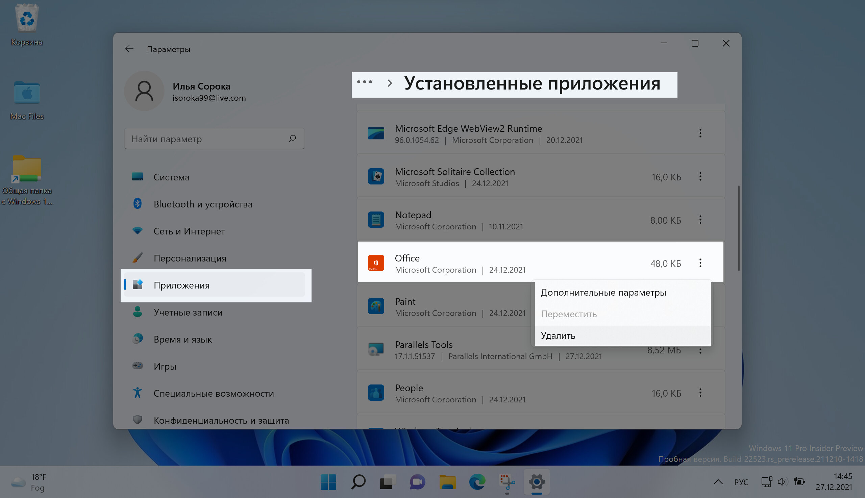Select the Office 48,0 КБ size text

click(x=665, y=264)
